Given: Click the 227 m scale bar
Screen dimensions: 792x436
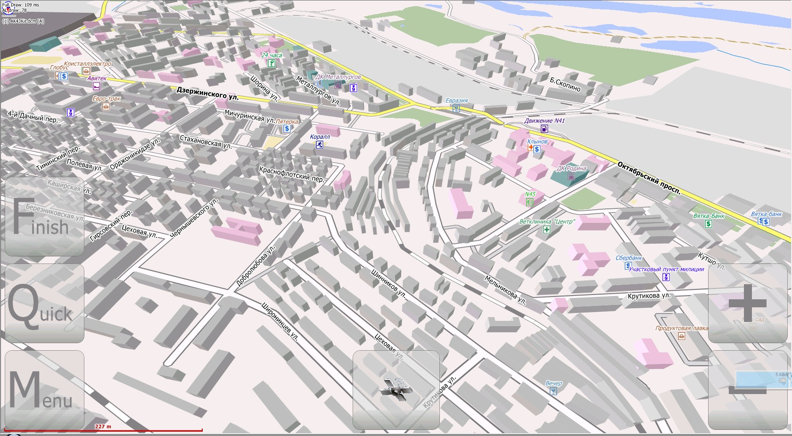Looking at the screenshot, I should tap(103, 428).
